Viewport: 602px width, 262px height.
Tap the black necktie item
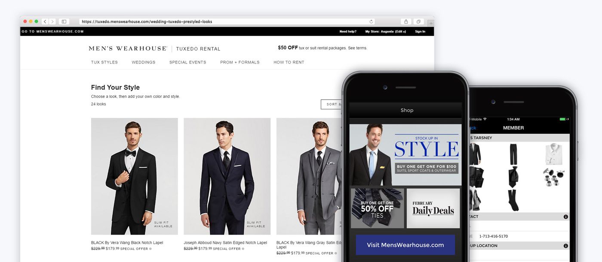513,177
